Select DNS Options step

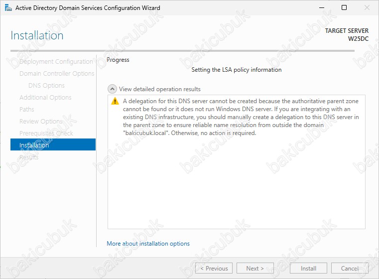click(x=46, y=85)
